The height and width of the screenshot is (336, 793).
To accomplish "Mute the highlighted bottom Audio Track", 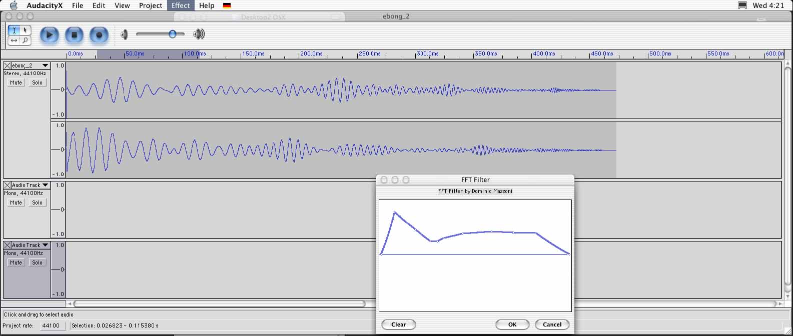I will (16, 262).
